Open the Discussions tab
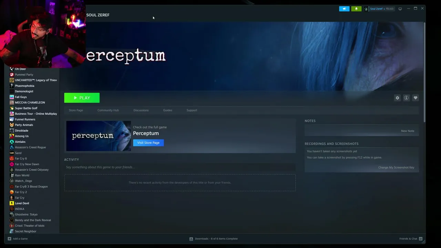The width and height of the screenshot is (441, 248). [x=141, y=110]
